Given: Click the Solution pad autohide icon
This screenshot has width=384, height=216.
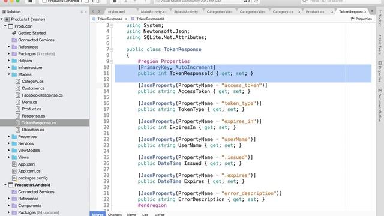Looking at the screenshot, I should pos(82,12).
